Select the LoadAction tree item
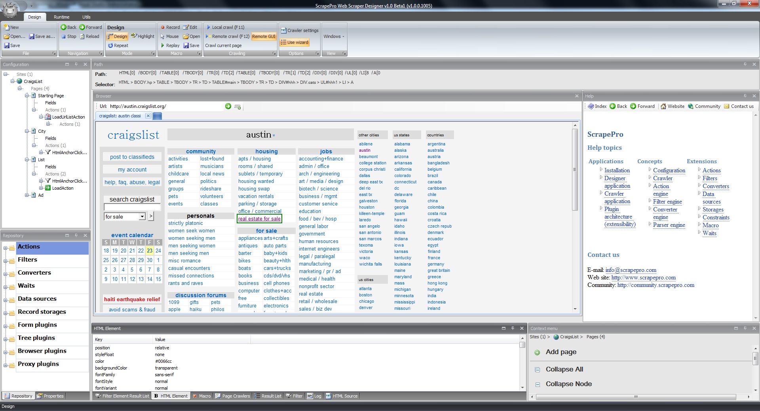 tap(63, 188)
